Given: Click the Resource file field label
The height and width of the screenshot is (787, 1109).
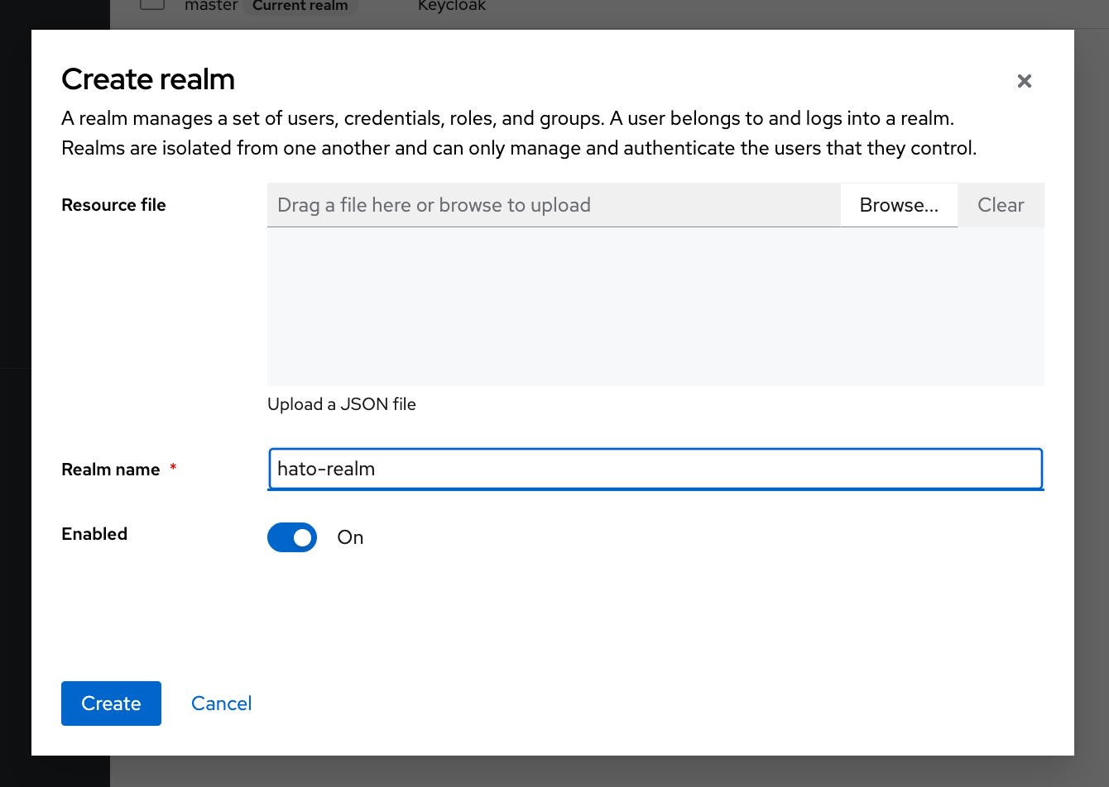Looking at the screenshot, I should tap(113, 205).
